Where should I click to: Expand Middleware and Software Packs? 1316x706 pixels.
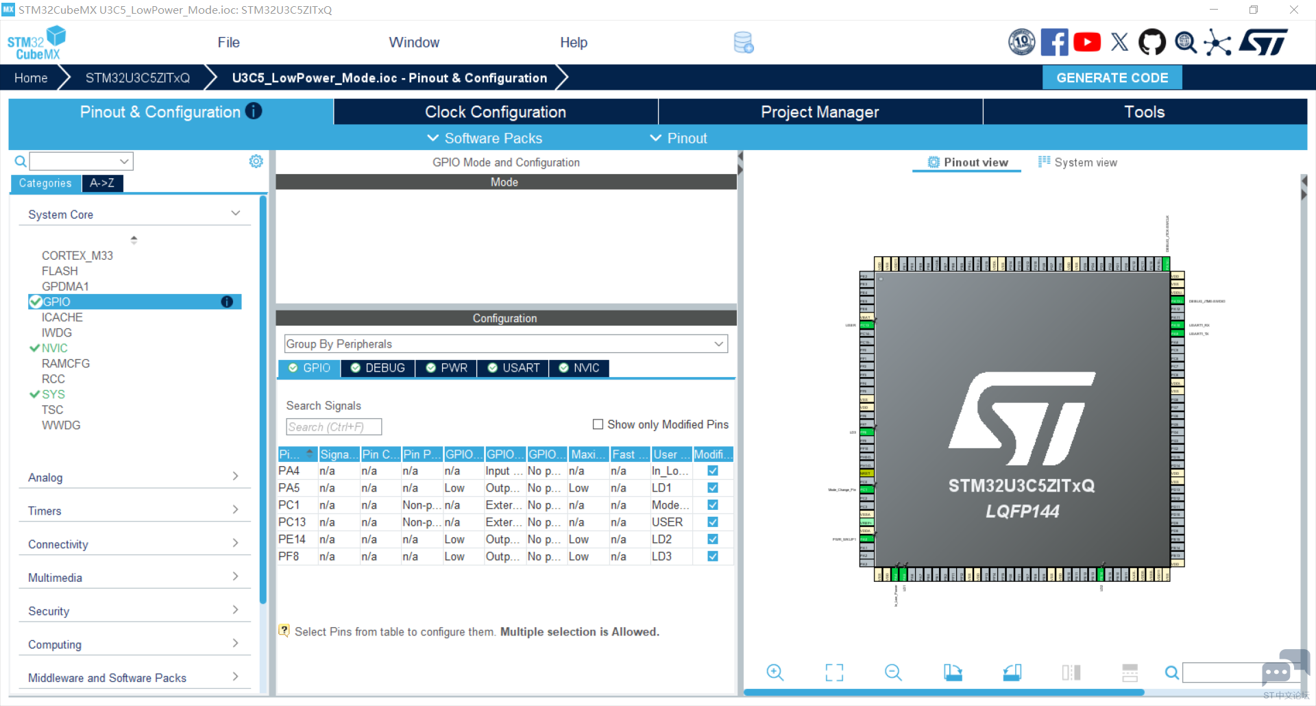134,678
